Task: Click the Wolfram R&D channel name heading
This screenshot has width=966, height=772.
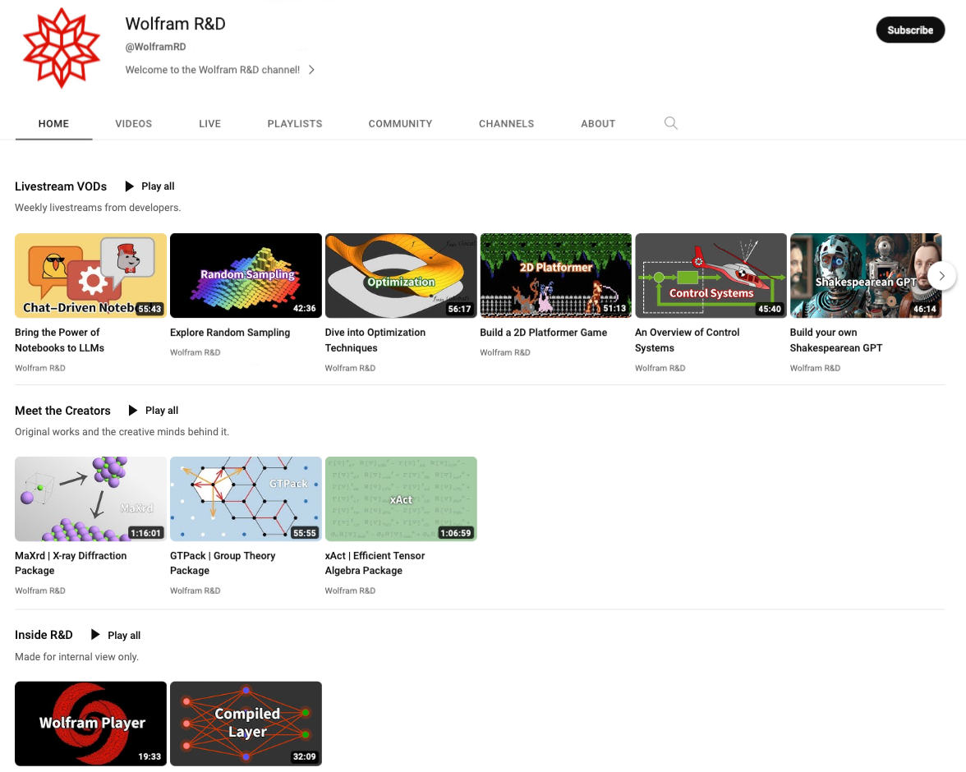Action: coord(176,24)
